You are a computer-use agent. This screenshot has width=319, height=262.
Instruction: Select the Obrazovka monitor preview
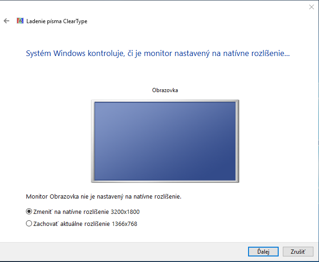[165, 141]
